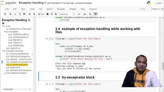Insert a new cell with the plus icon

[x=10, y=14]
